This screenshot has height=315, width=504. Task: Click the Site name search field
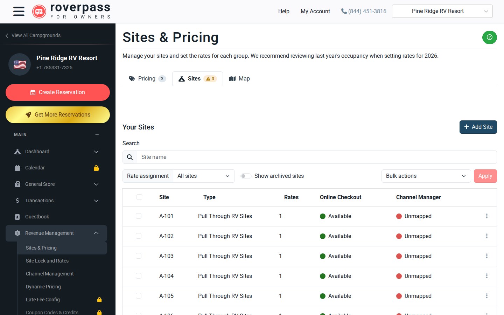coord(317,157)
